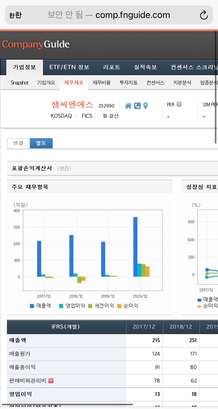
Task: Click the 매출총이익 value 91
Action: [x=157, y=367]
